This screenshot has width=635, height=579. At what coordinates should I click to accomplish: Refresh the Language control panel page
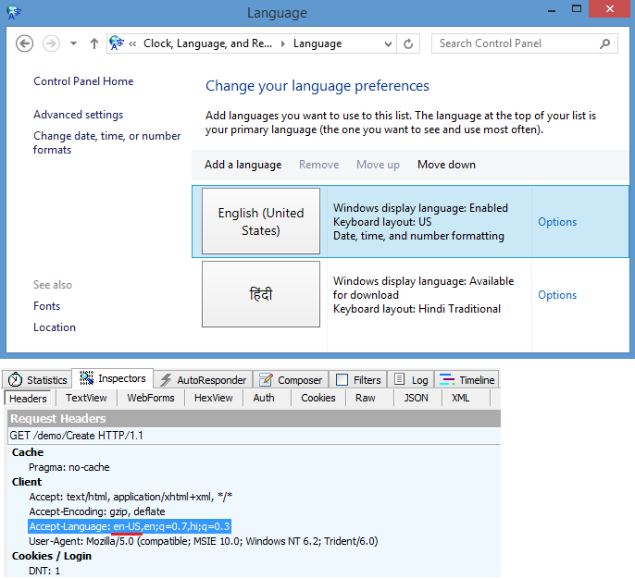(x=408, y=43)
